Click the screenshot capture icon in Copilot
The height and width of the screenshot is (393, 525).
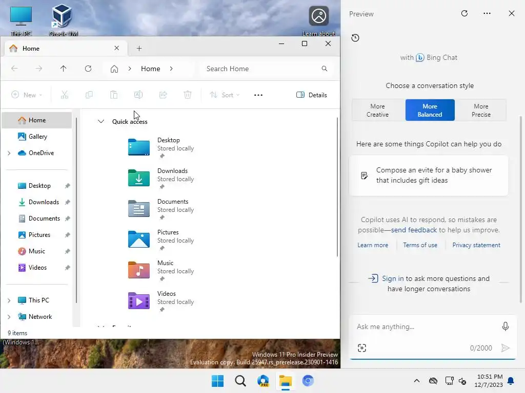click(x=362, y=348)
